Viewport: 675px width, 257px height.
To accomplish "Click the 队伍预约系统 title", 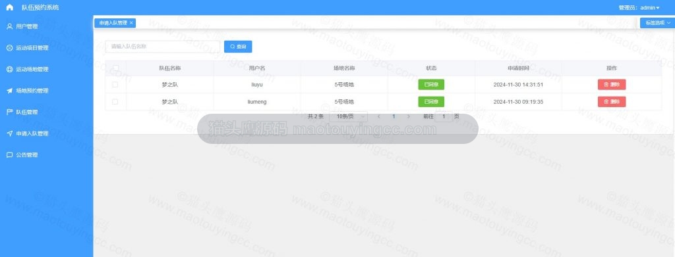I will pos(40,7).
